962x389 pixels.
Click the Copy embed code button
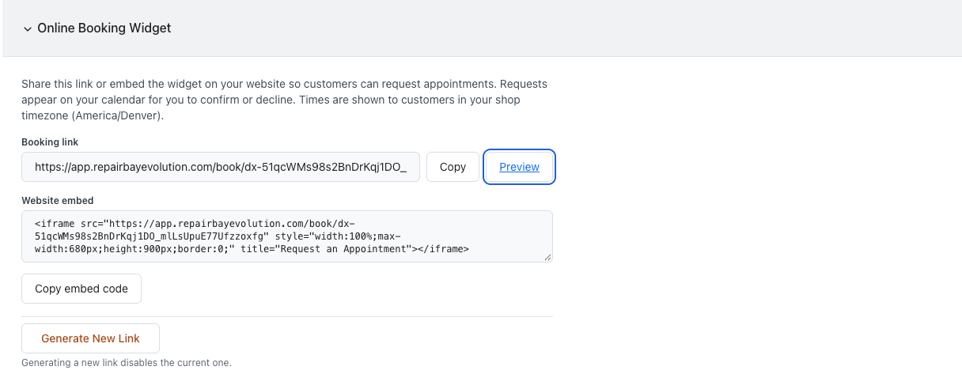(81, 289)
